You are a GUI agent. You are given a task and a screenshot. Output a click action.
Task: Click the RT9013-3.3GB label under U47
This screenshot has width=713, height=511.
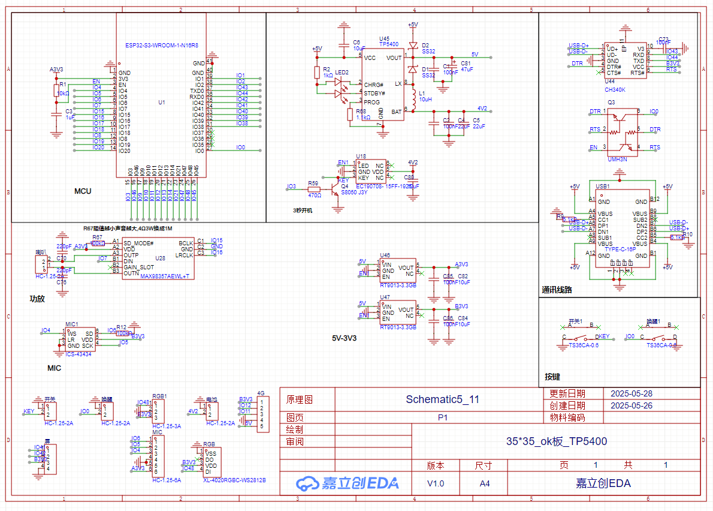[x=398, y=327]
